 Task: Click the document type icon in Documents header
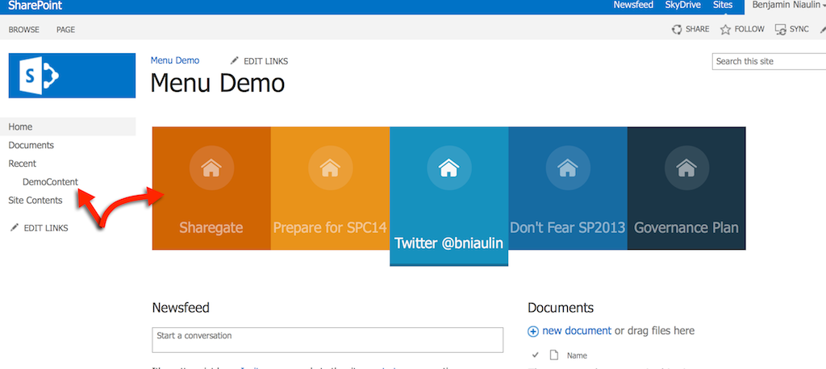tap(553, 354)
